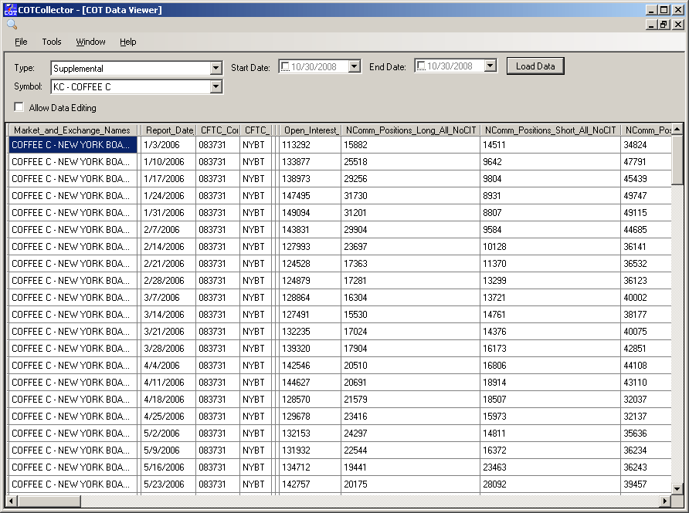Click the COFFEE C cell in 5/9/2006 row
The image size is (689, 513).
[73, 451]
